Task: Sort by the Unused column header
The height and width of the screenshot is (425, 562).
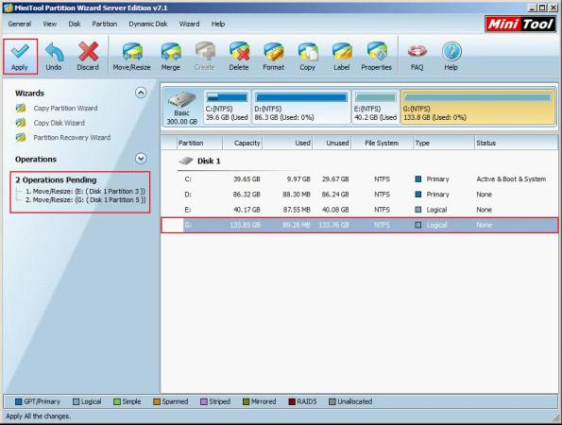Action: (332, 143)
